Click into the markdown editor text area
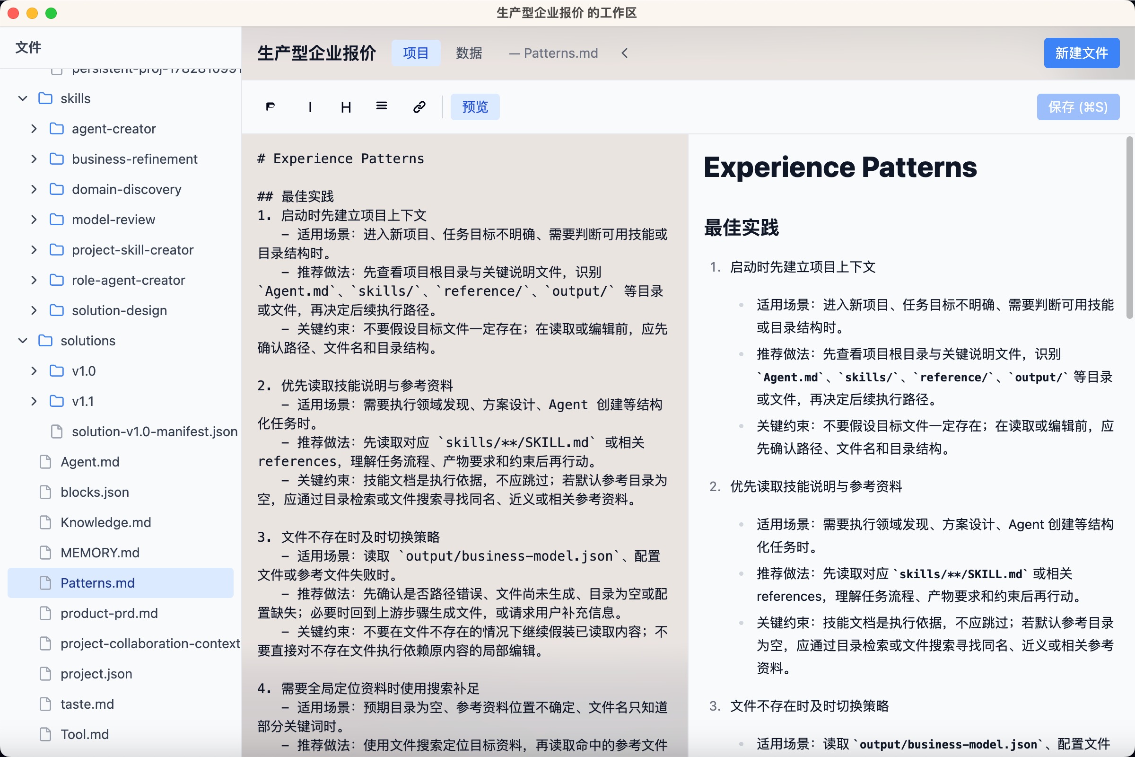 point(465,445)
